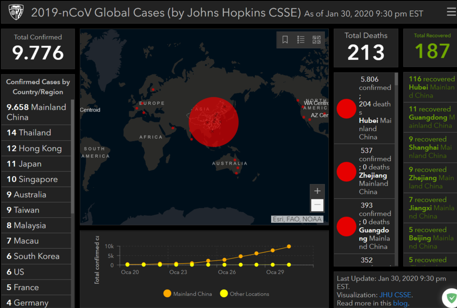Select 6 South Korea row
Screen dimensions: 457x308
[36, 256]
